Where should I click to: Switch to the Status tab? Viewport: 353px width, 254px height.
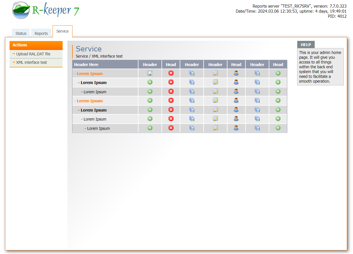(x=21, y=33)
